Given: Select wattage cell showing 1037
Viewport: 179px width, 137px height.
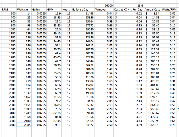Looking at the screenshot, I should click(24, 93).
